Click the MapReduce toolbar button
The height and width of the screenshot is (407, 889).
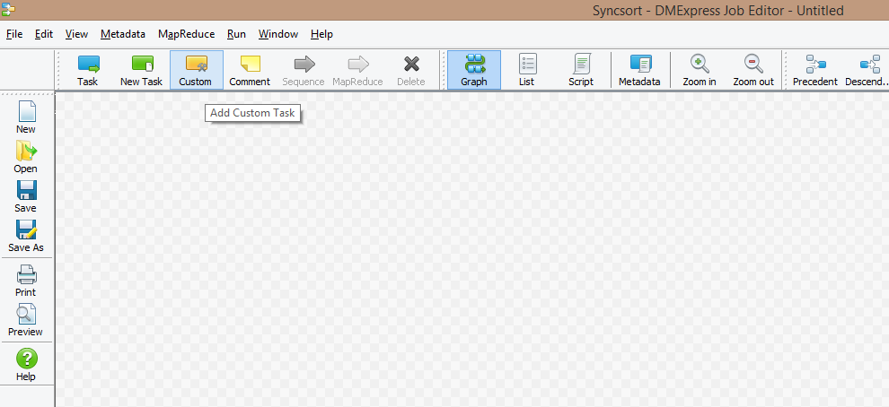(357, 70)
